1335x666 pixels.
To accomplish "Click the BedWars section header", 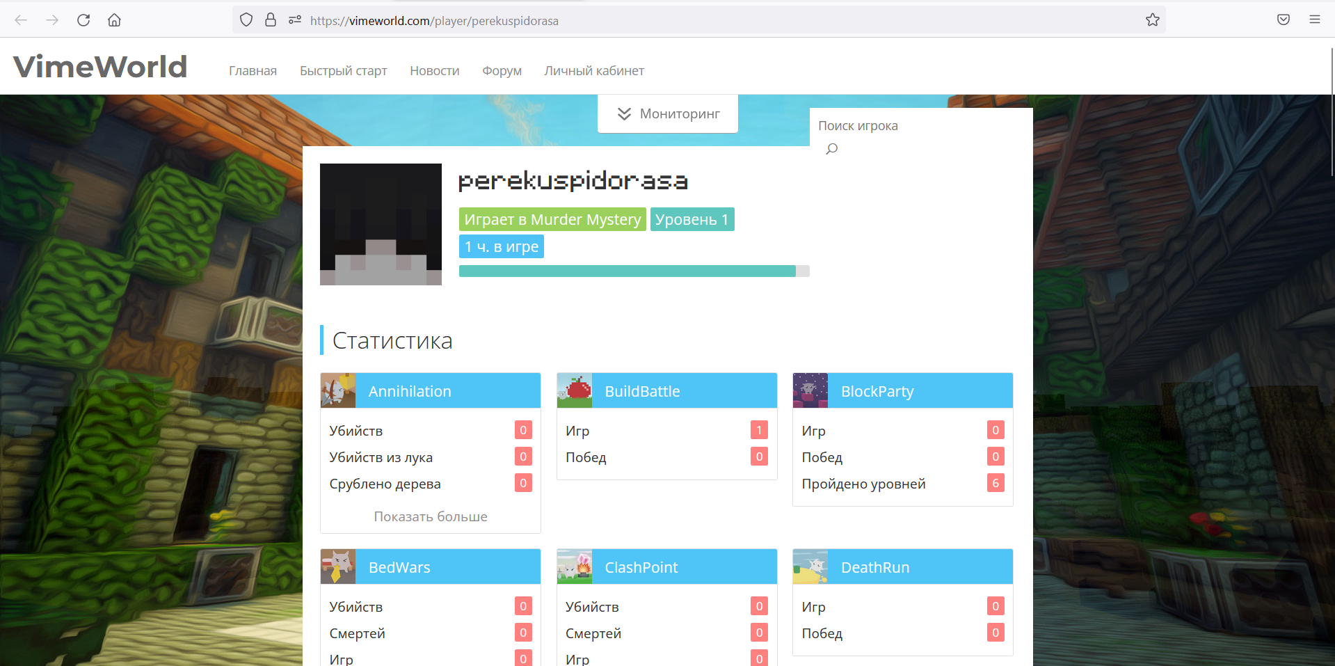I will (431, 566).
